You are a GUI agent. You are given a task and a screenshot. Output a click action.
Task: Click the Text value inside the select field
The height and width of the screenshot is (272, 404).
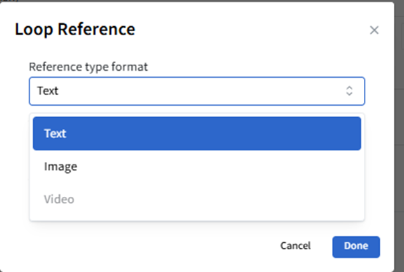[x=48, y=91]
